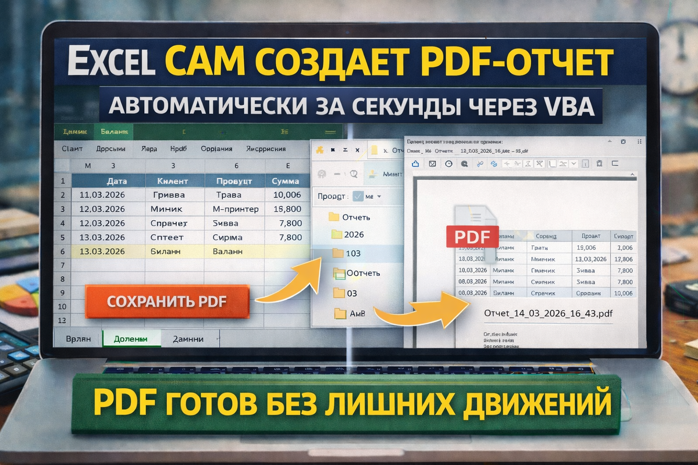Click the Проант header in PDF table
The width and height of the screenshot is (698, 465).
[x=590, y=236]
